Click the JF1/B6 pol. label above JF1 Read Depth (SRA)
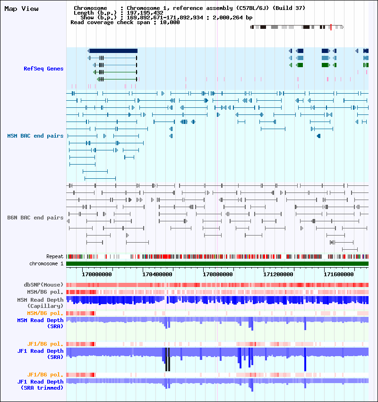The image size is (378, 402). click(x=45, y=344)
